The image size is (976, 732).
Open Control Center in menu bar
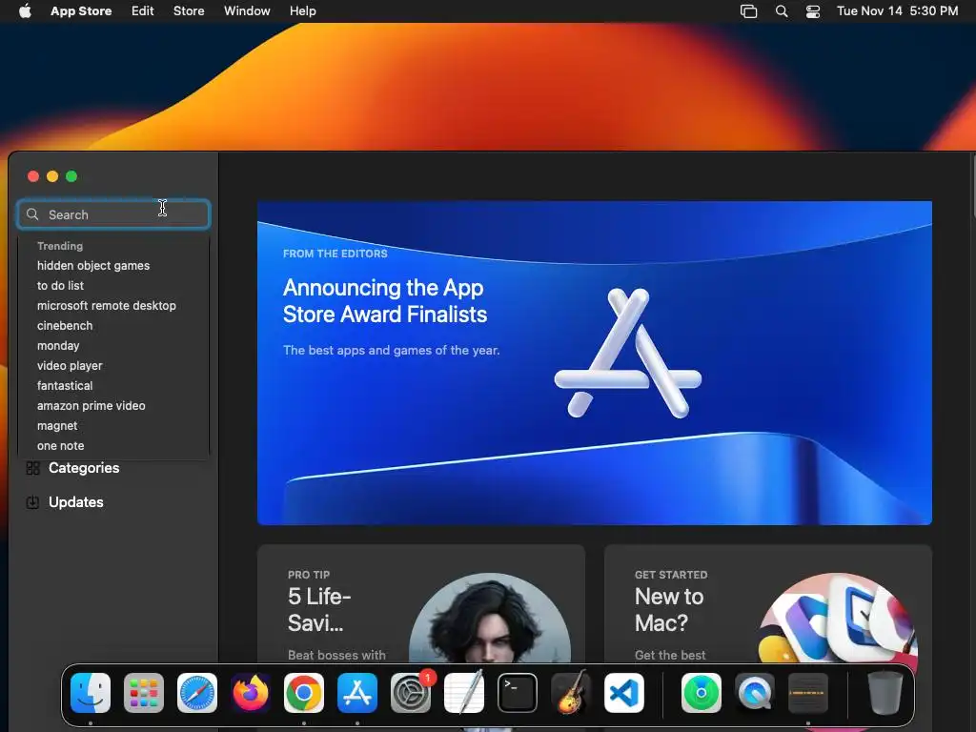[813, 11]
